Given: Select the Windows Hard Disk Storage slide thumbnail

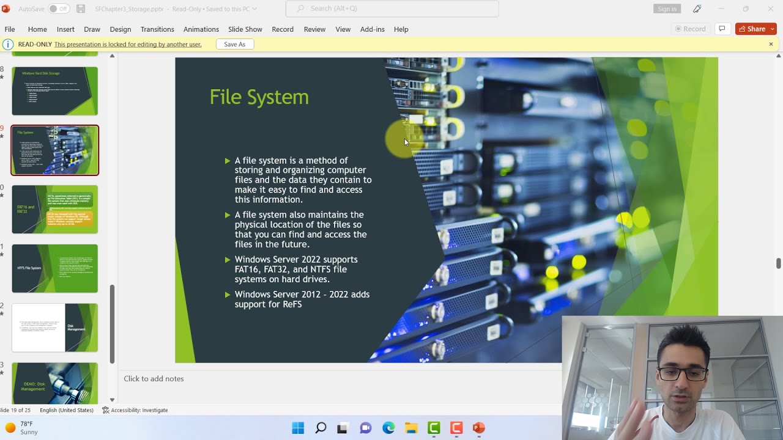Looking at the screenshot, I should (54, 91).
